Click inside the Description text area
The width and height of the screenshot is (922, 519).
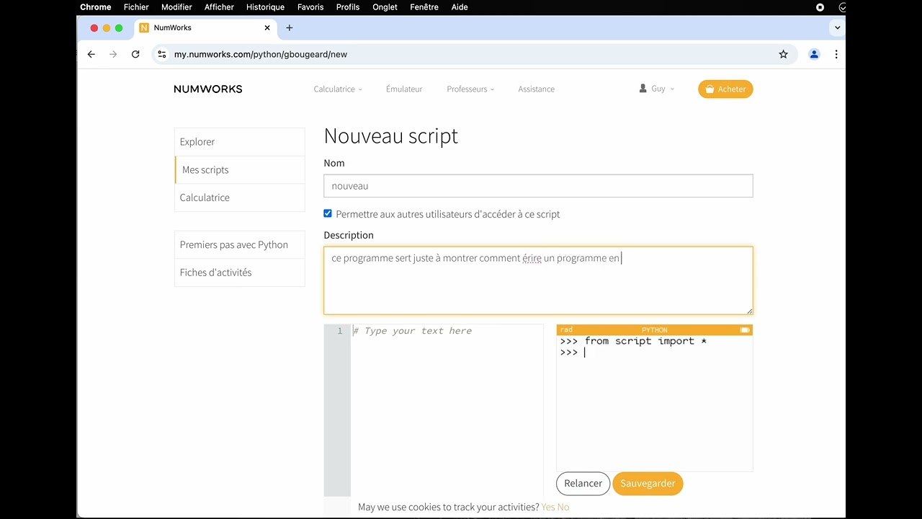(538, 280)
